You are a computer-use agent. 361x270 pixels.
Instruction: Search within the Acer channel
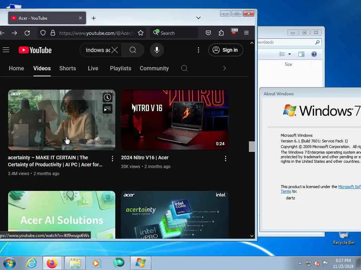(184, 68)
